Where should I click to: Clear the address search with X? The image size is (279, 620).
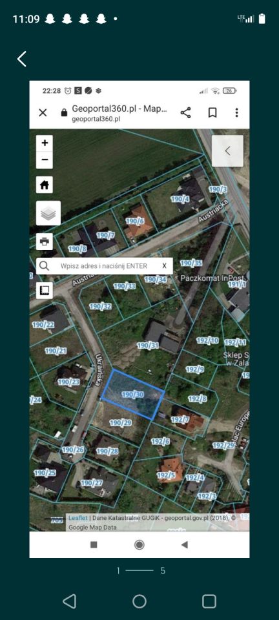coord(164,266)
